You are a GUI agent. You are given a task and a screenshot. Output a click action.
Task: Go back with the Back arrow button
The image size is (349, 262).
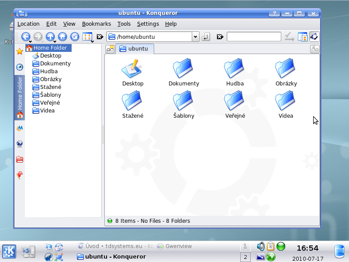point(26,37)
